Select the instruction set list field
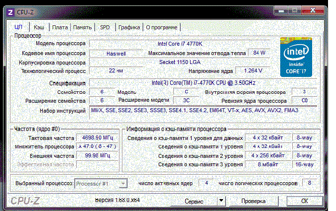 [203, 113]
